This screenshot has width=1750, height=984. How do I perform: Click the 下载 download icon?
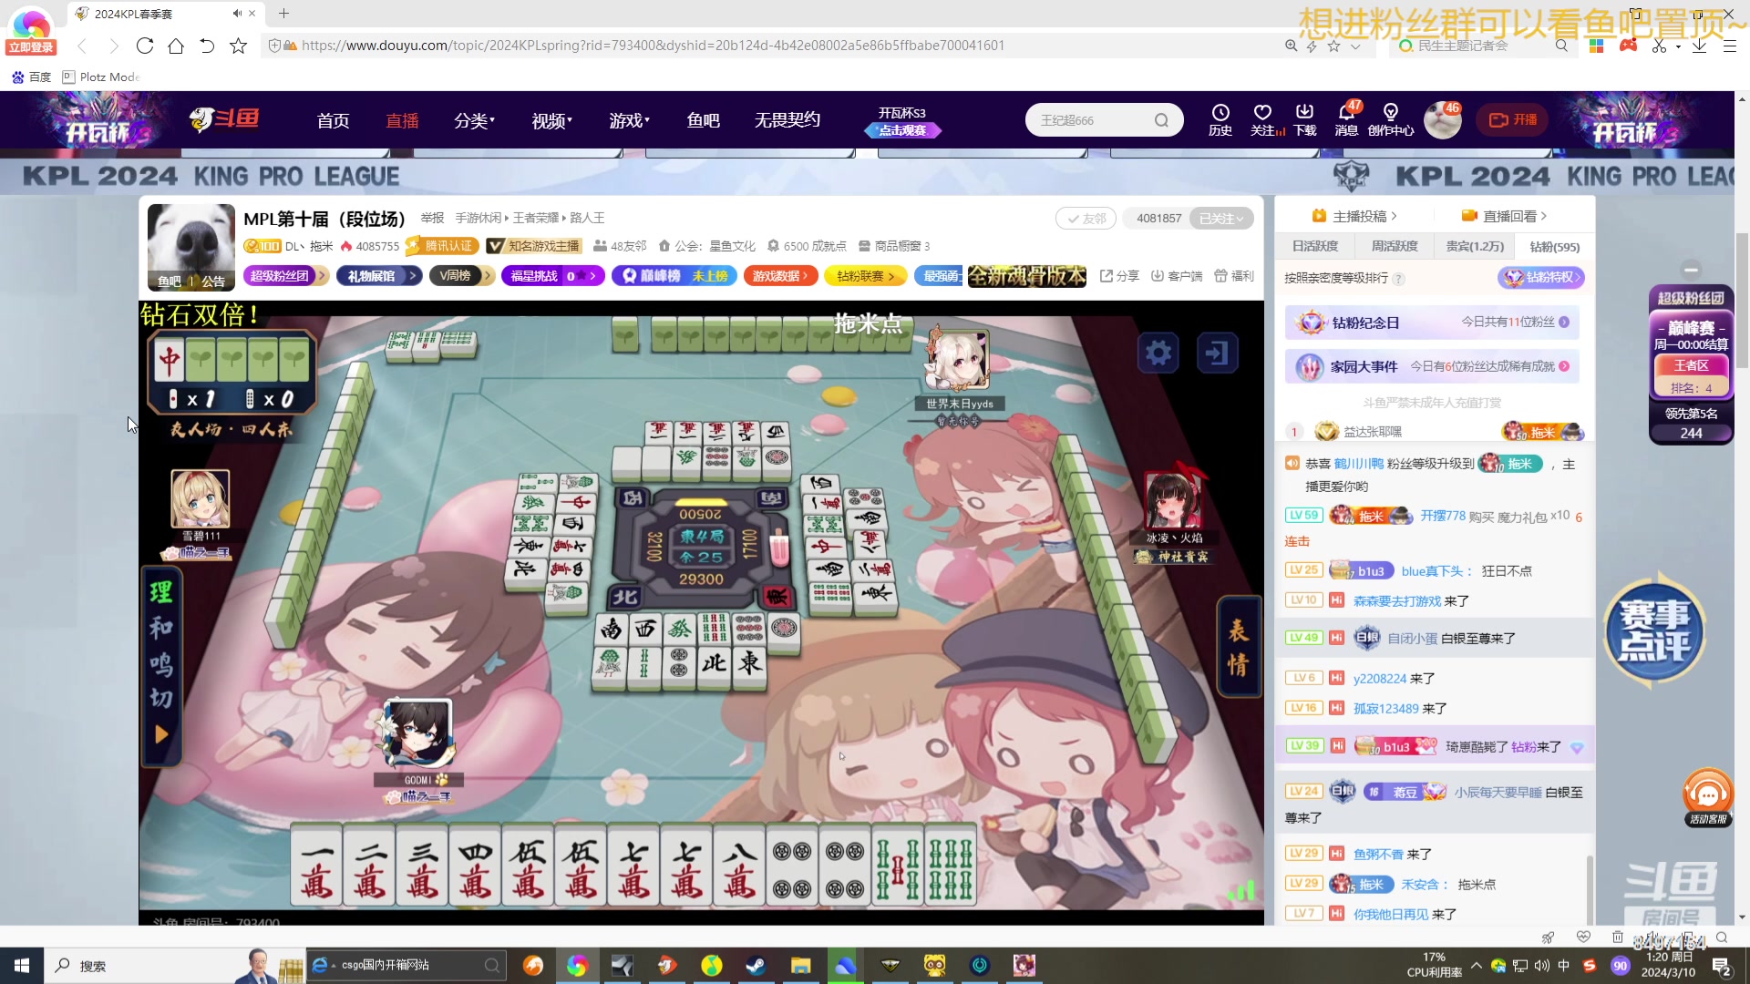[1304, 113]
